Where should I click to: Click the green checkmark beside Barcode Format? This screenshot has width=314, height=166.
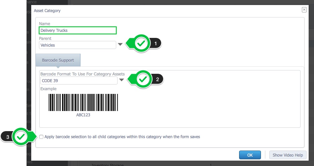coord(143,79)
